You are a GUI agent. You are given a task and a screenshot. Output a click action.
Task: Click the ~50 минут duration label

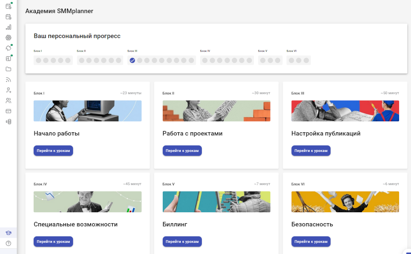(390, 93)
